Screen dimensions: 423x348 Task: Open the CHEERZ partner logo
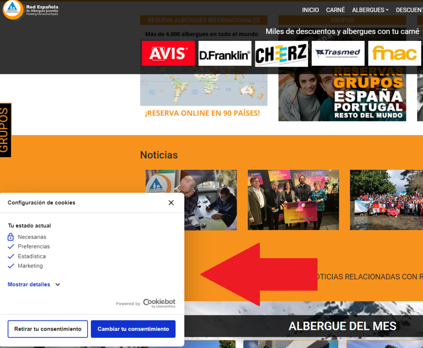coord(281,53)
